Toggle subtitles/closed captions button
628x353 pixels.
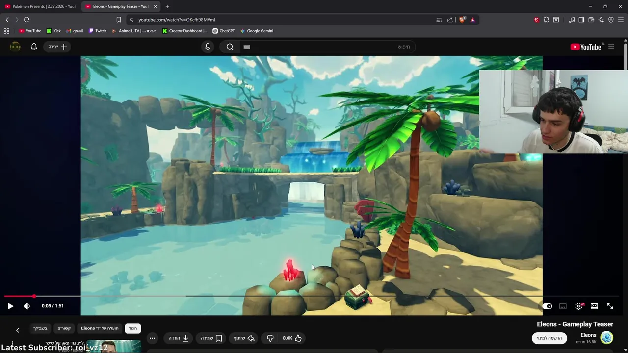click(563, 306)
